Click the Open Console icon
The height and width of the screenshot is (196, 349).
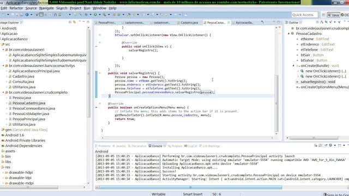point(339,145)
